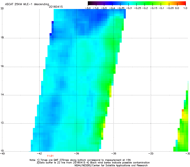The height and width of the screenshot is (167, 190).
Task: Click the NOAA/NESDIS credit line
Action: tap(111, 165)
